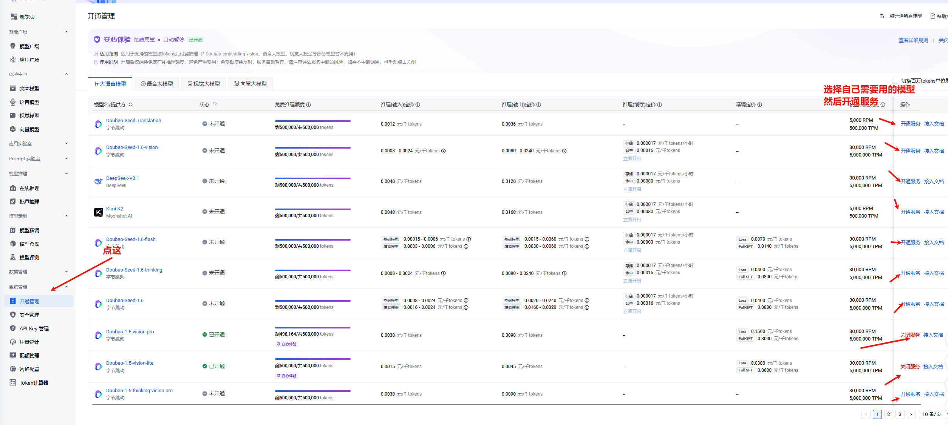Switch to the 语音大模型 tab
The width and height of the screenshot is (948, 425).
[157, 84]
